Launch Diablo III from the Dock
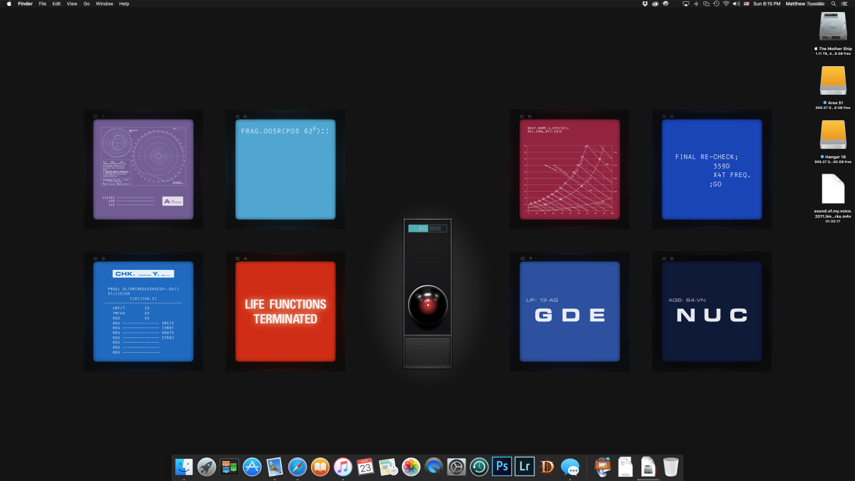Viewport: 855px width, 481px height. coord(547,466)
